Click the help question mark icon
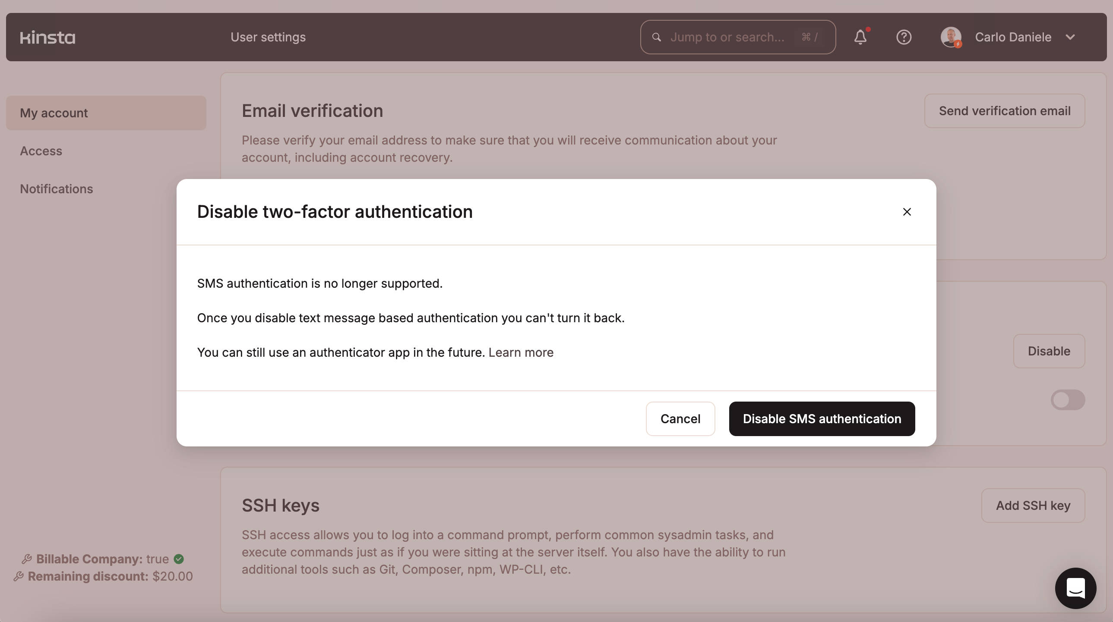This screenshot has width=1113, height=622. [904, 37]
